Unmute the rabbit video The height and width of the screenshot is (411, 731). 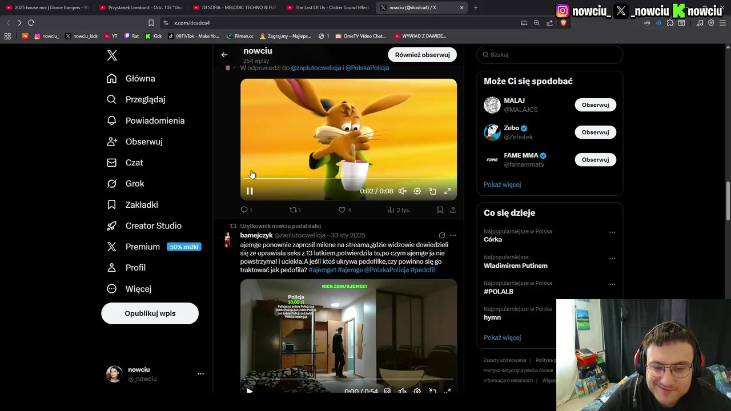[x=402, y=191]
